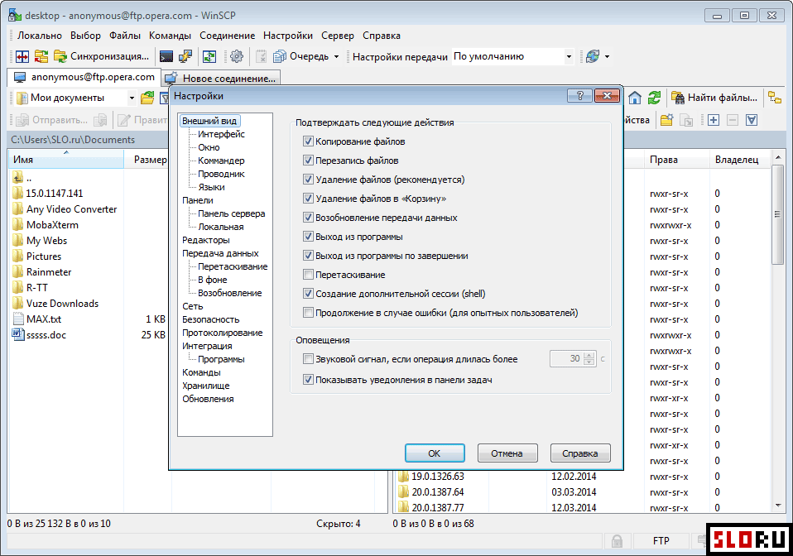
Task: Switch to the Новое соединение... tab
Action: click(221, 79)
